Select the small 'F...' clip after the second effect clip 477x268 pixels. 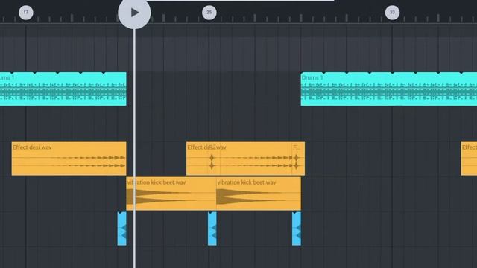(298, 159)
